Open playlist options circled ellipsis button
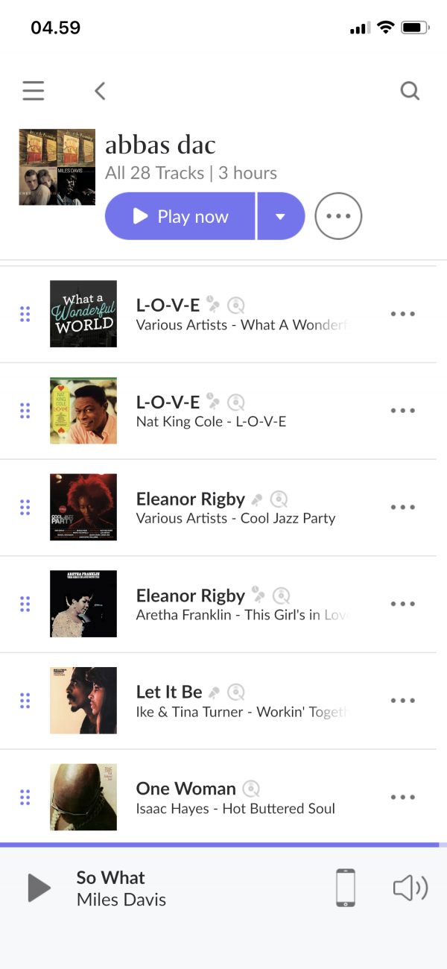The height and width of the screenshot is (969, 447). click(x=338, y=217)
